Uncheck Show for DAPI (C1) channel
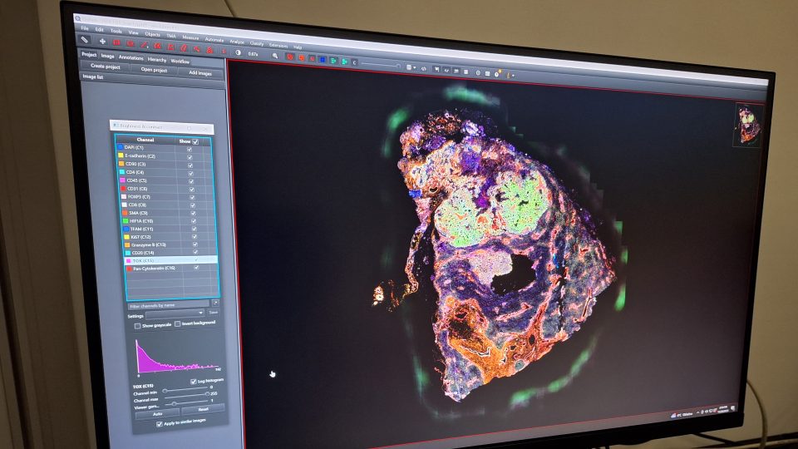 190,148
